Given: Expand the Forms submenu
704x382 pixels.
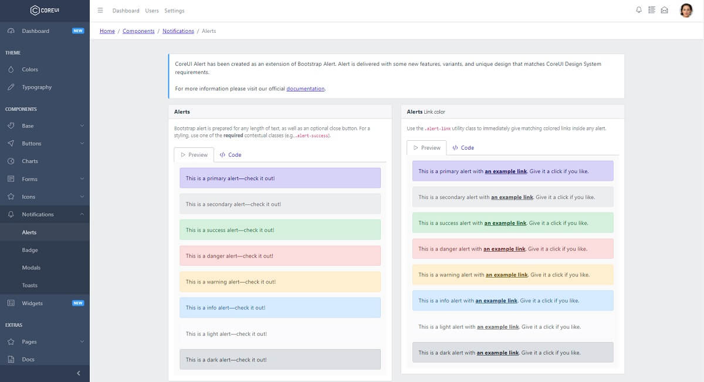Looking at the screenshot, I should pyautogui.click(x=82, y=178).
